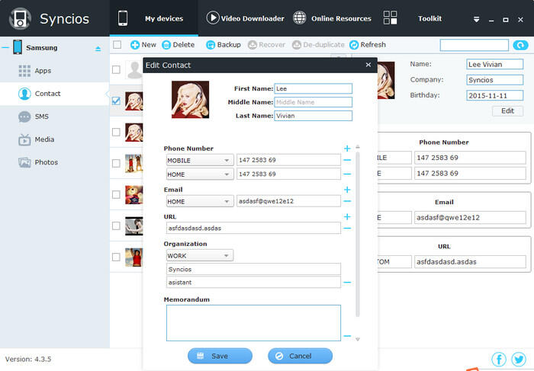
Task: Uncheck the selected Lee Vivian contact checkbox
Action: (x=116, y=101)
